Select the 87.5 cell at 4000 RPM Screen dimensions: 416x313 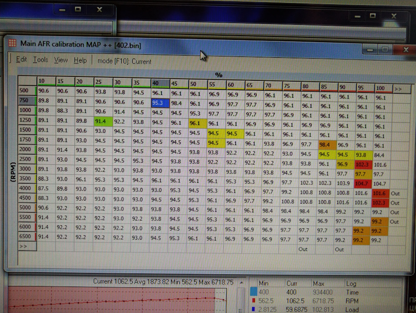[45, 188]
